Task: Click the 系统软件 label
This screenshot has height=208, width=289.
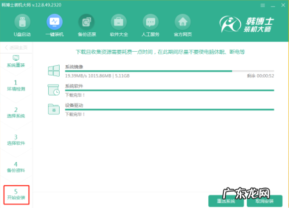Action: [x=74, y=86]
